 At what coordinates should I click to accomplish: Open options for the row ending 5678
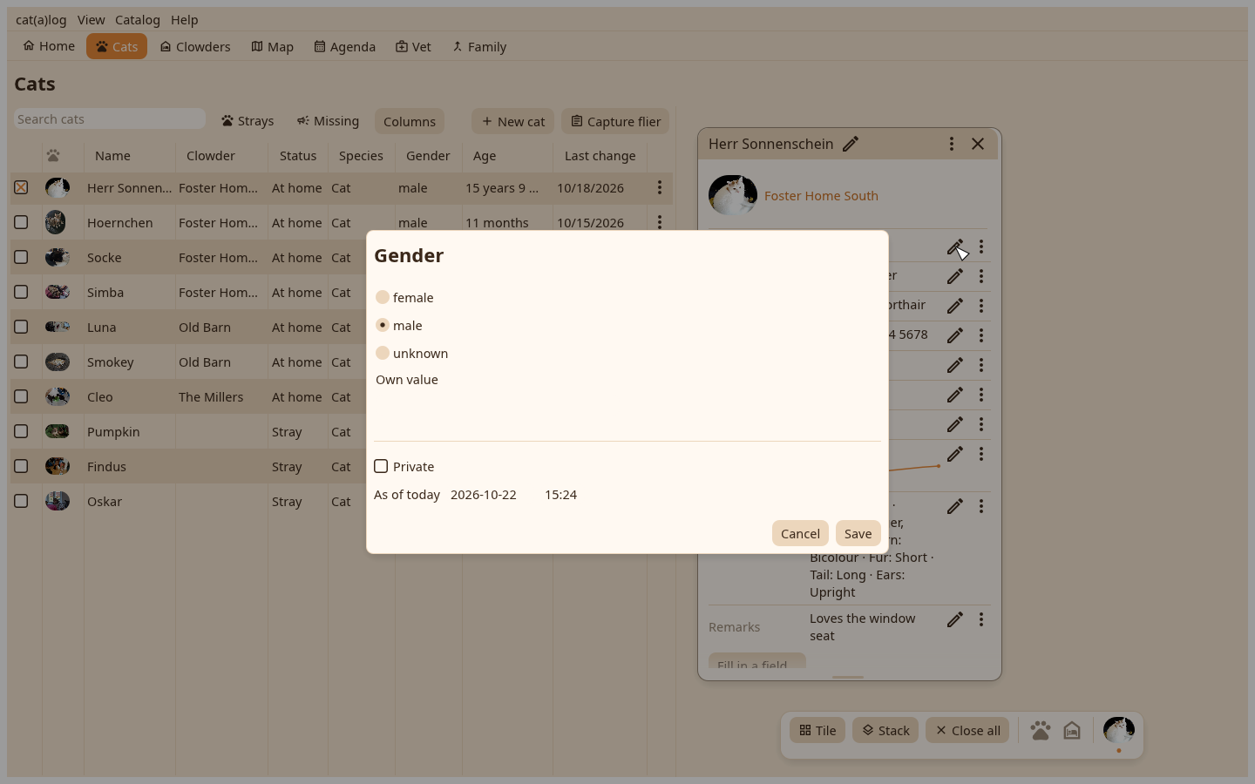[981, 335]
